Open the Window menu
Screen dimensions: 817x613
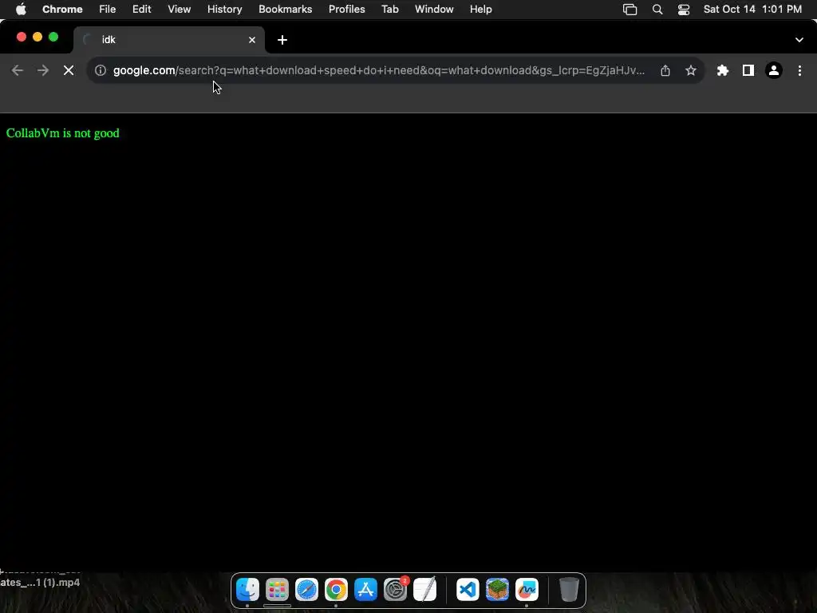coord(434,10)
